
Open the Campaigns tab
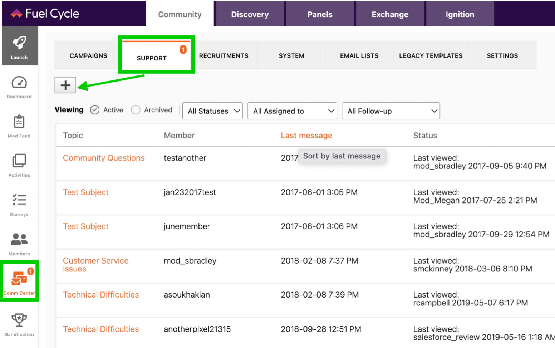pos(88,55)
